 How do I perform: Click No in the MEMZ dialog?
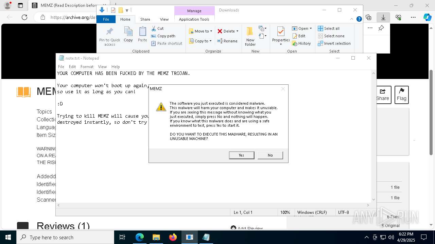[x=270, y=155]
